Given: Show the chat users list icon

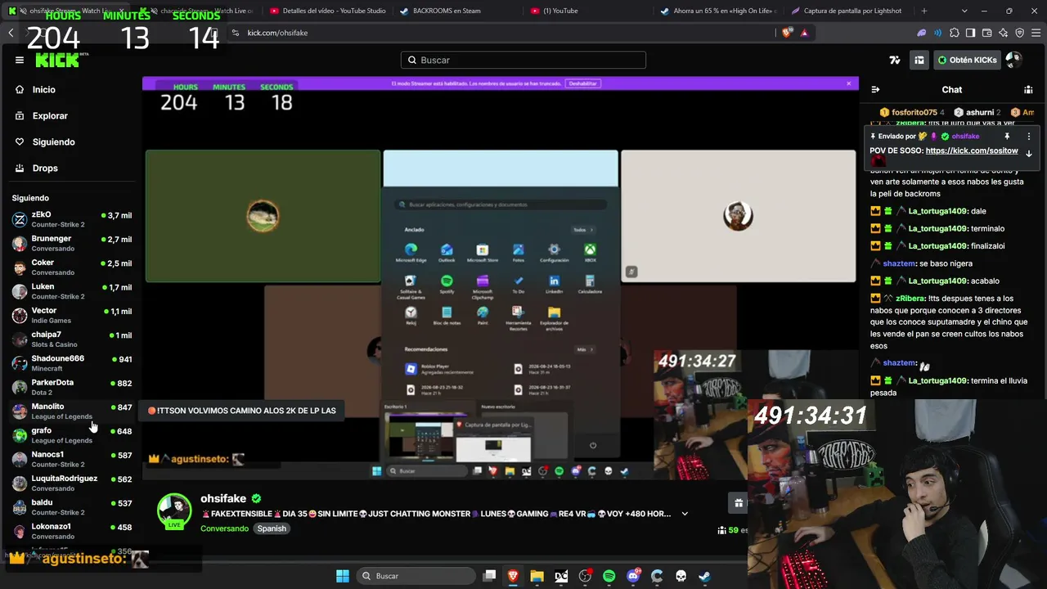Looking at the screenshot, I should (1028, 89).
